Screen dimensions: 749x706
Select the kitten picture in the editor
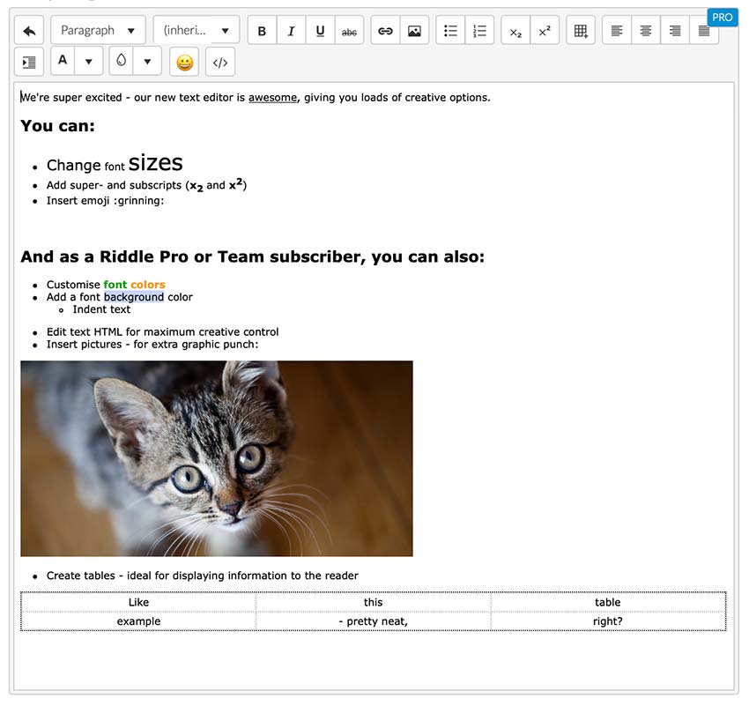click(x=216, y=458)
